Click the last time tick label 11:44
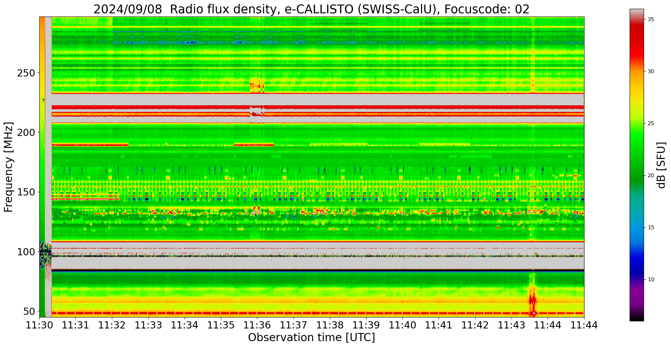This screenshot has width=671, height=347. (584, 325)
